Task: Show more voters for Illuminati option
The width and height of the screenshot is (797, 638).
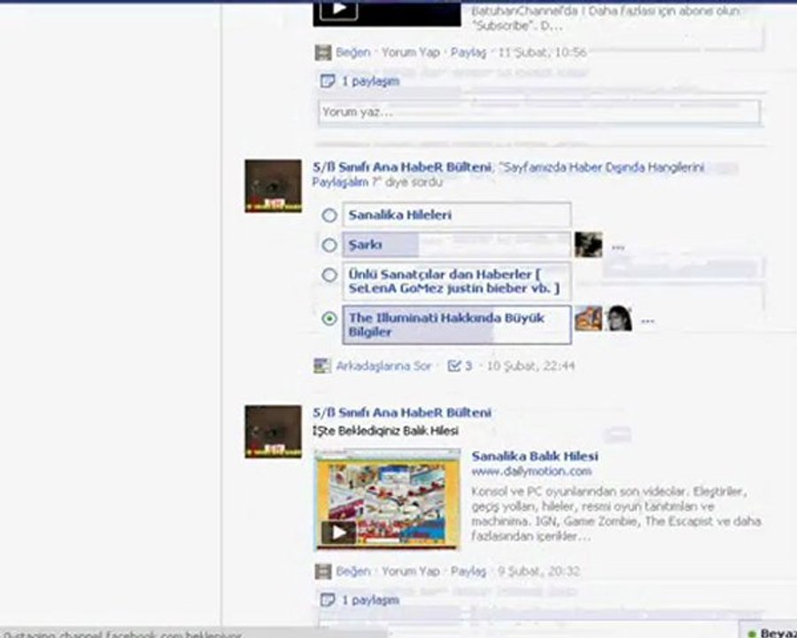Action: (x=647, y=321)
